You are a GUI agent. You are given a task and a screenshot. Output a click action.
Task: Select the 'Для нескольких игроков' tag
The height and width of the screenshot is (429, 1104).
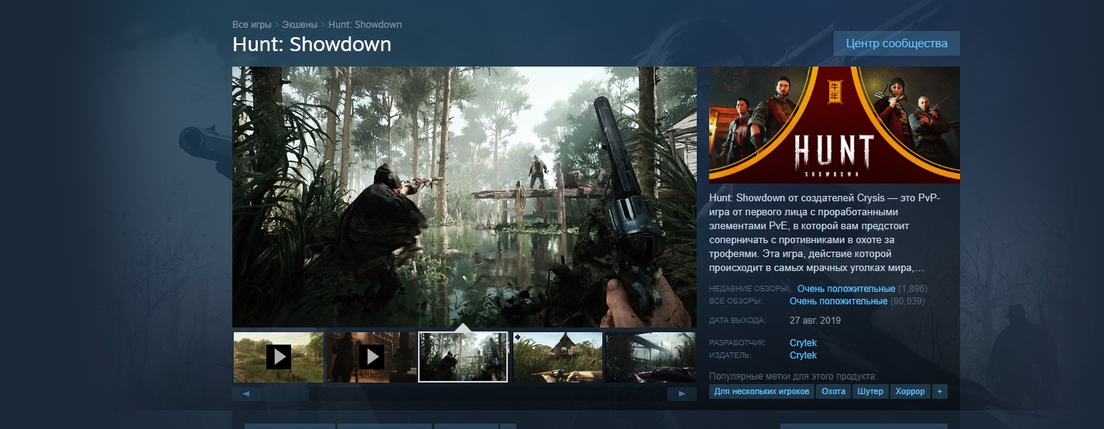(x=762, y=392)
